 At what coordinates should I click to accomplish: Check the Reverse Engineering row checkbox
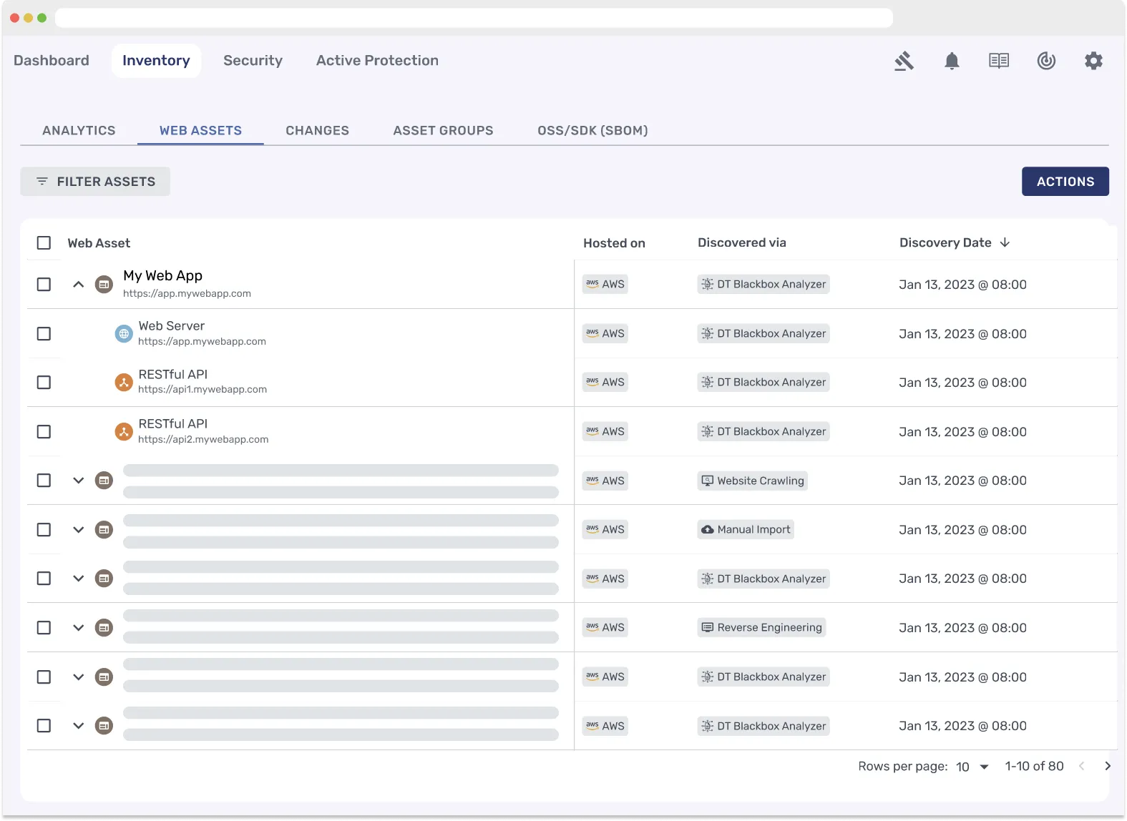[x=44, y=628]
